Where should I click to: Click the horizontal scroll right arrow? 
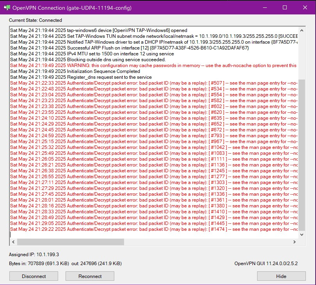(x=295, y=242)
